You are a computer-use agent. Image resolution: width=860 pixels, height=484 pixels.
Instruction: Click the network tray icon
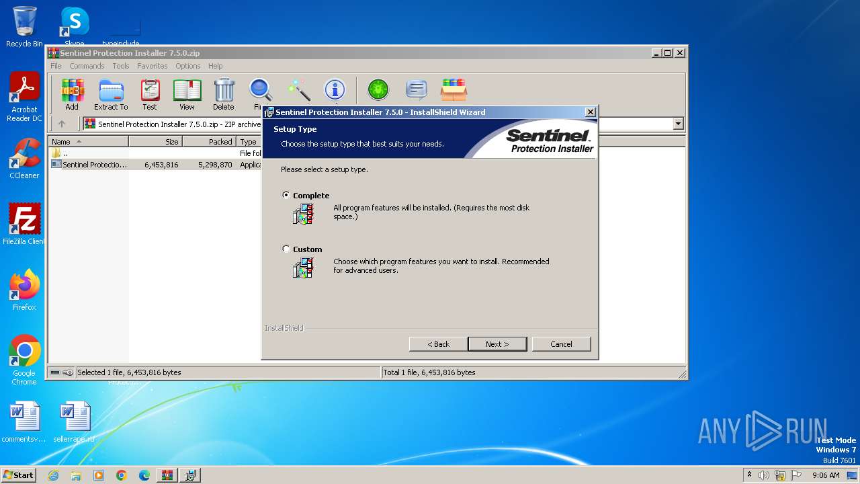(x=780, y=475)
